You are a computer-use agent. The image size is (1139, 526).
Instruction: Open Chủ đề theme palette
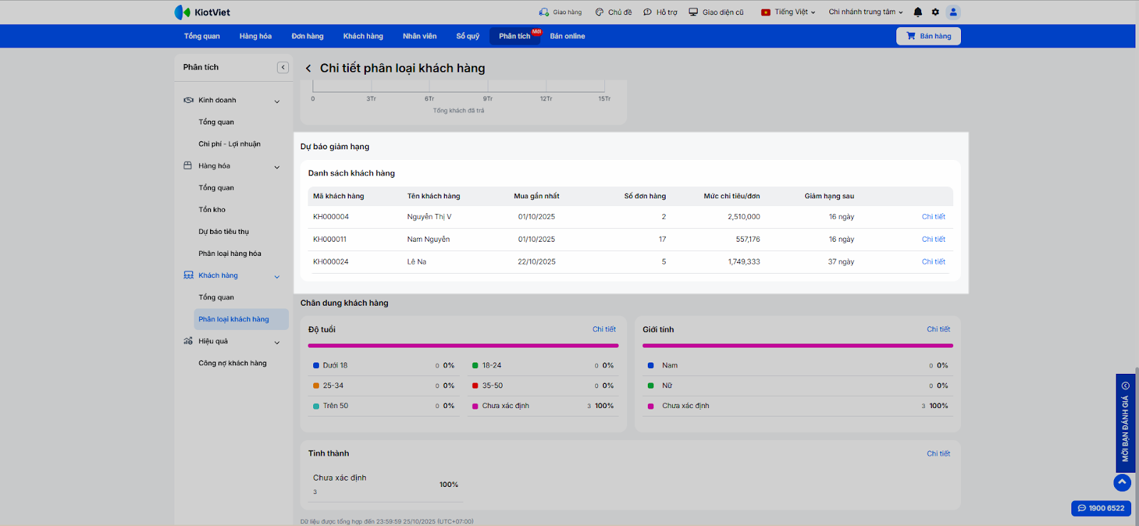coord(599,12)
